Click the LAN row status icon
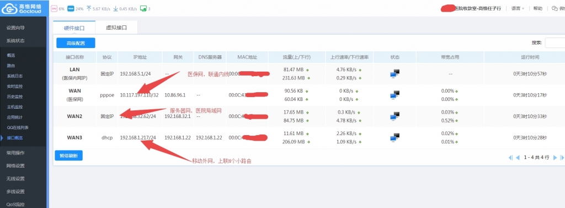565x208 pixels. (x=395, y=73)
